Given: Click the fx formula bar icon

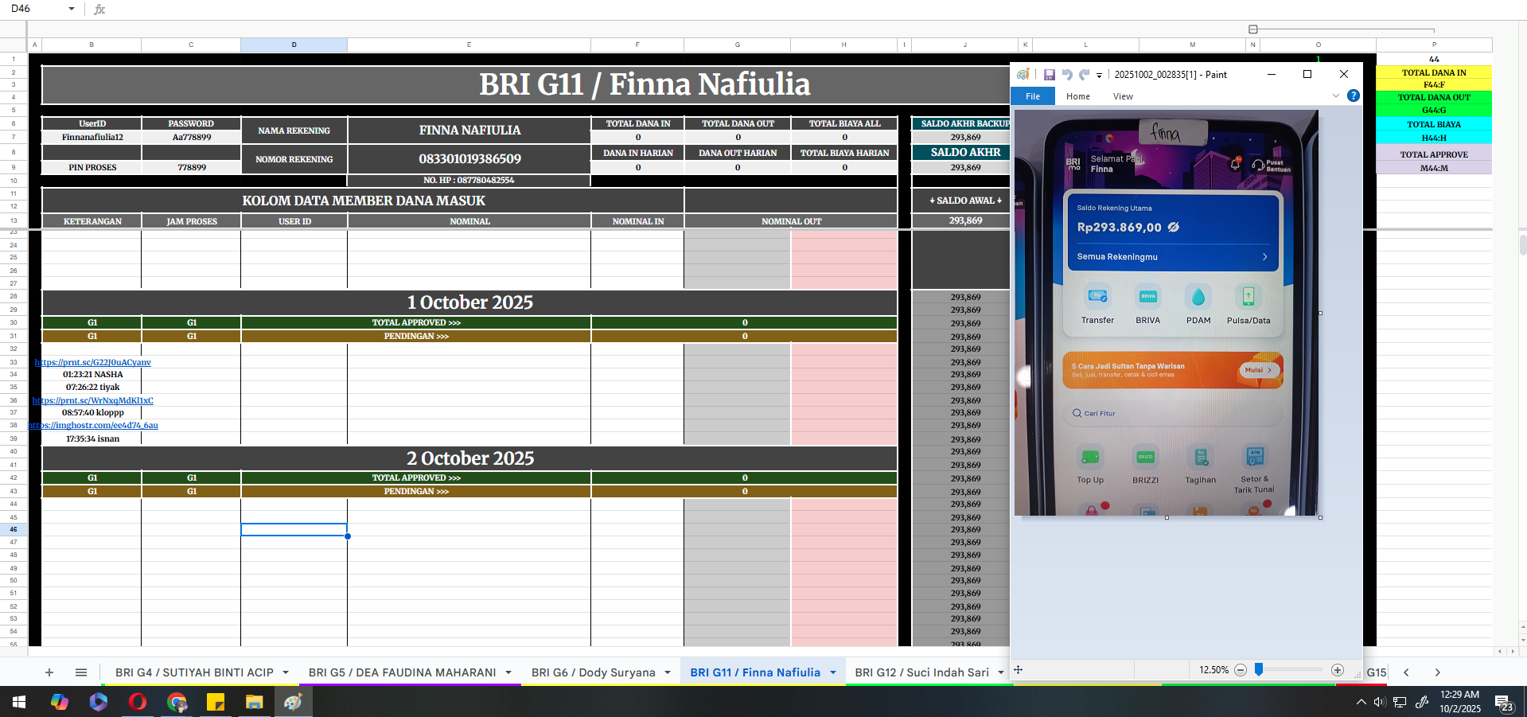Looking at the screenshot, I should point(99,10).
